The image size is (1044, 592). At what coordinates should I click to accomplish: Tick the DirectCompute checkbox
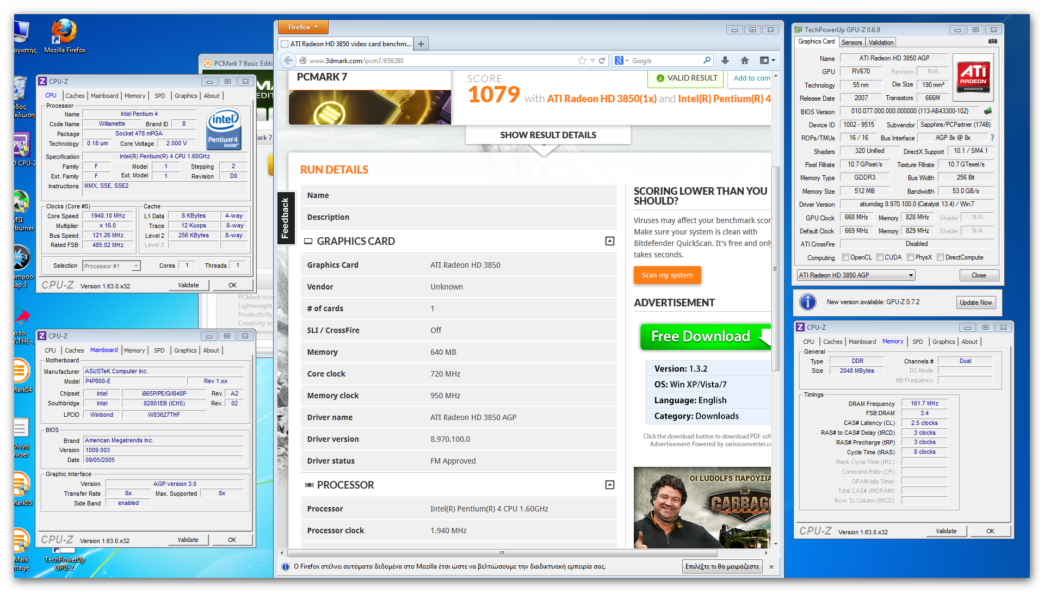(940, 258)
